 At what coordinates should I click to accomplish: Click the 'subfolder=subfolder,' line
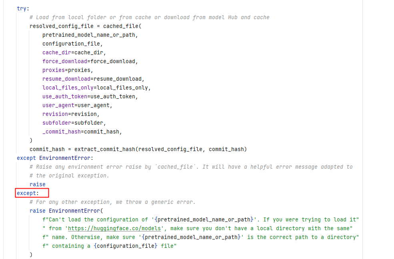(x=74, y=123)
